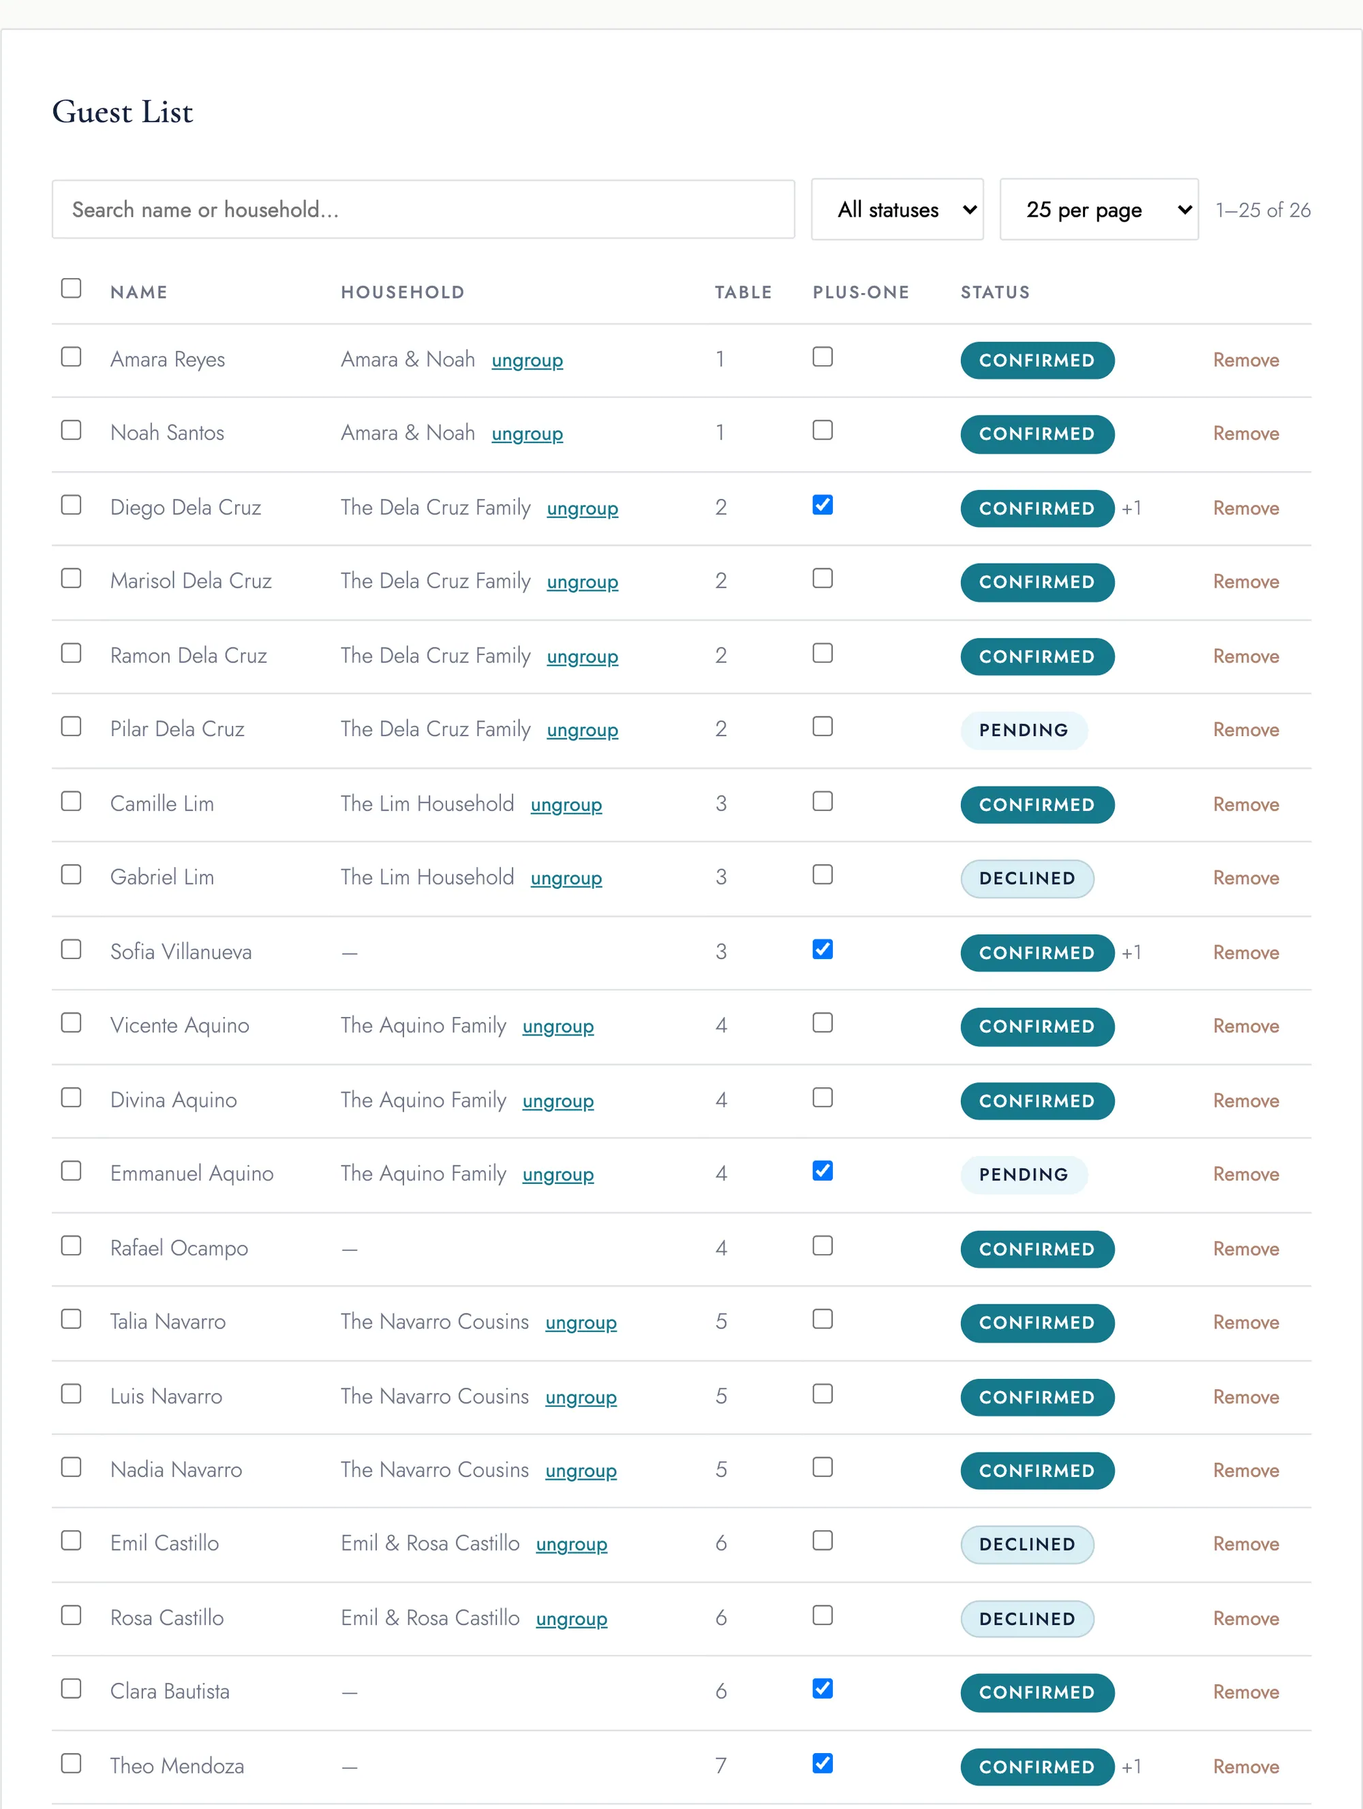Ungroup Noah Santos from Amara & Noah
This screenshot has width=1363, height=1809.
pos(527,434)
